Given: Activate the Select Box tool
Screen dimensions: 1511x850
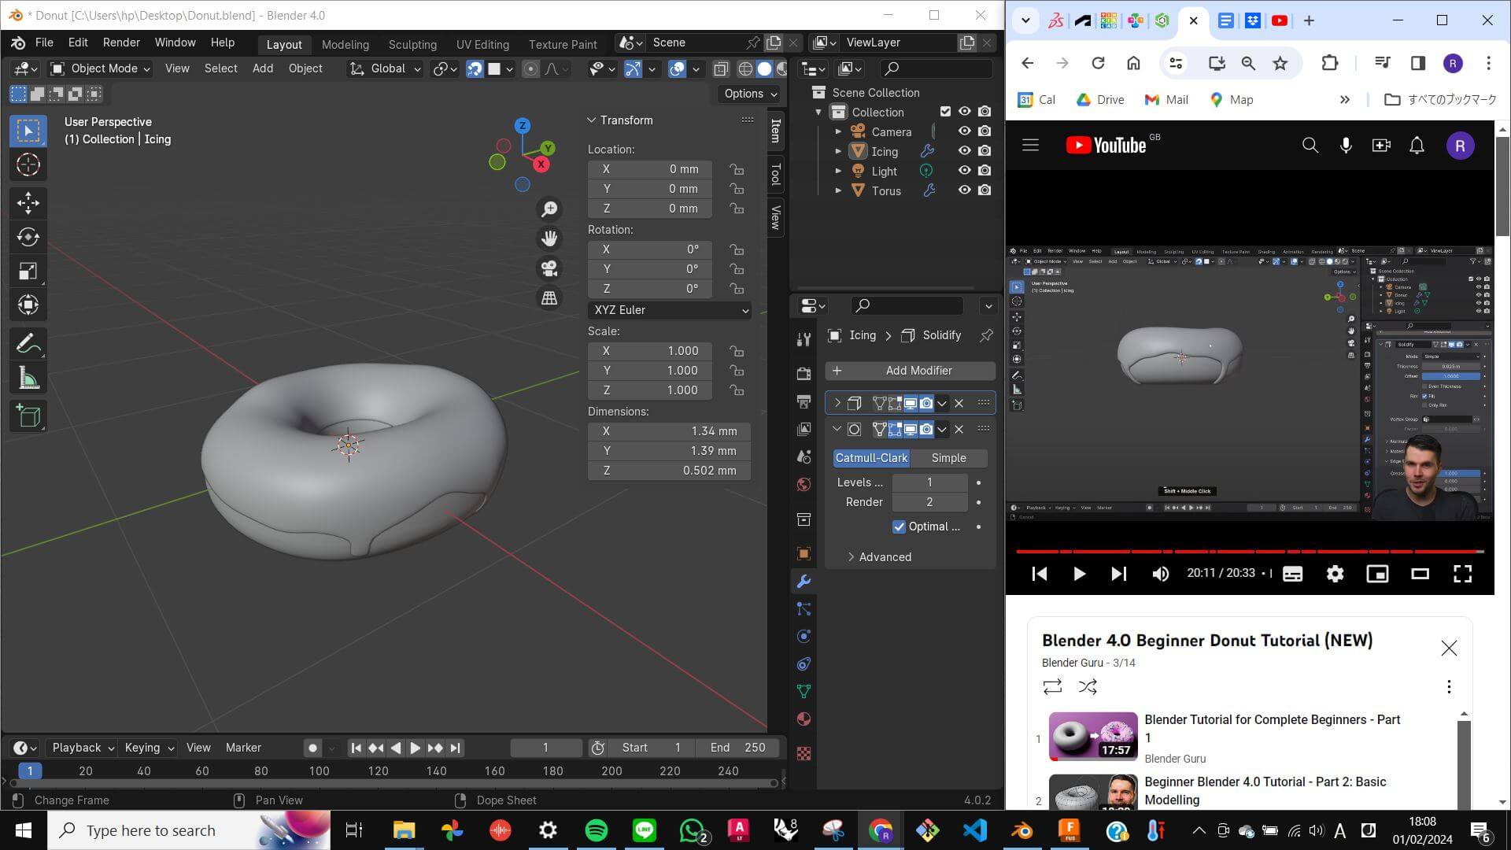Looking at the screenshot, I should (x=28, y=131).
